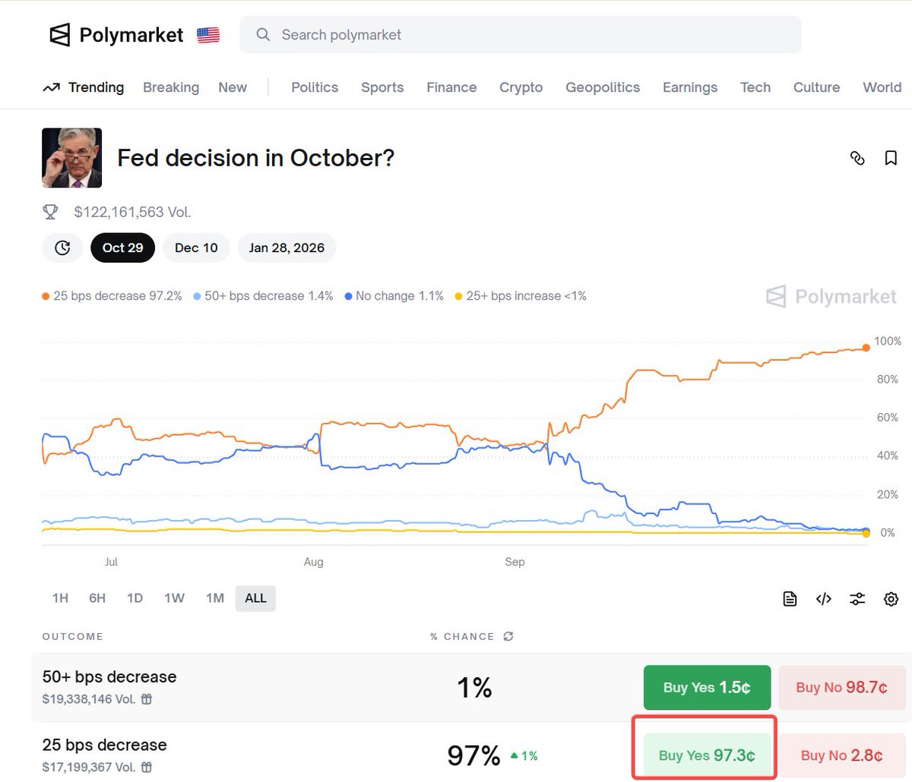The height and width of the screenshot is (782, 912).
Task: Bookmark the Fed decision market
Action: coord(891,158)
